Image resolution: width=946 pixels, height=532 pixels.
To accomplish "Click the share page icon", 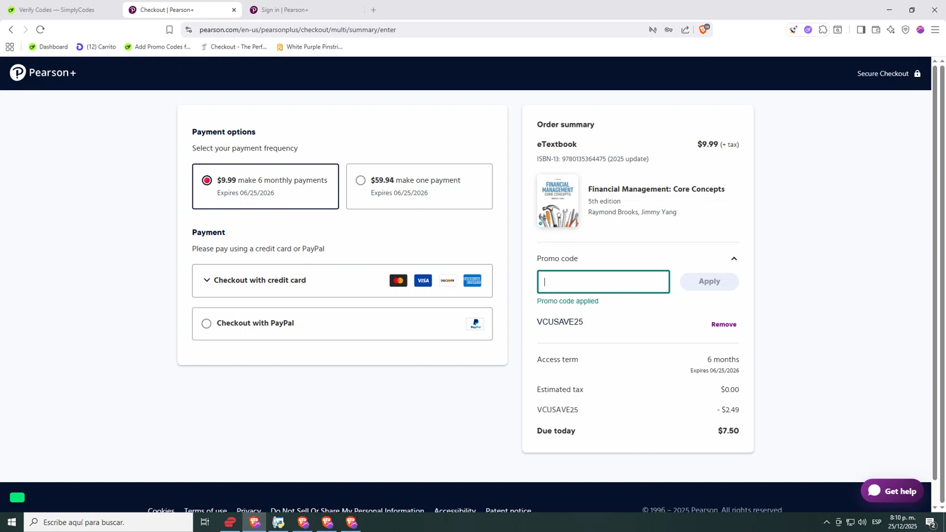I will click(x=685, y=30).
